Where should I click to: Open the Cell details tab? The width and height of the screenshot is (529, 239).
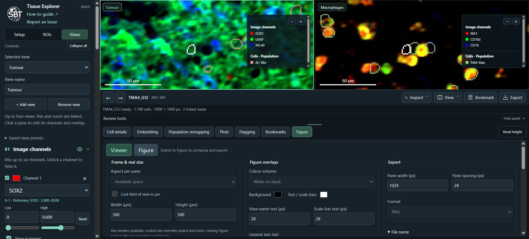point(117,132)
